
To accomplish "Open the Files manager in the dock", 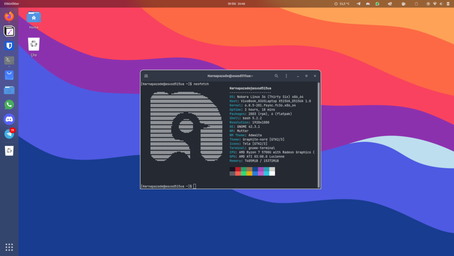I will coord(9,90).
